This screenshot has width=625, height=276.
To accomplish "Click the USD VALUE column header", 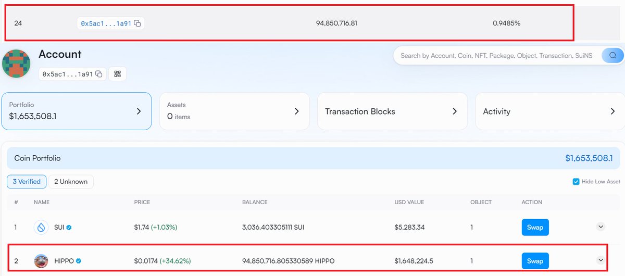I will tap(409, 202).
